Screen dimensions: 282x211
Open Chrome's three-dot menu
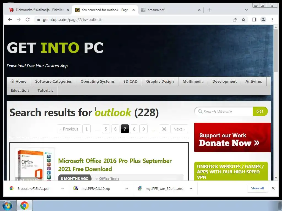(272, 20)
